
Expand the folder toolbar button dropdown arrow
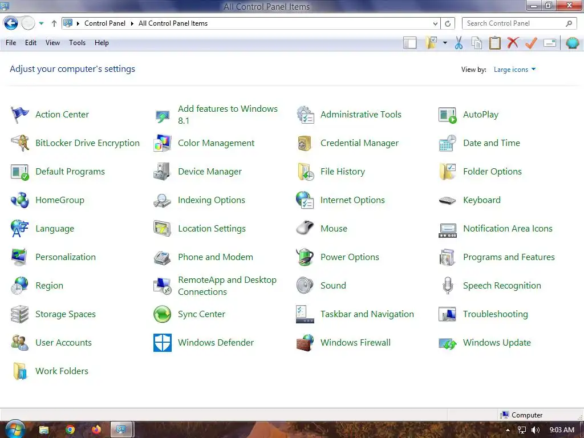tap(445, 43)
